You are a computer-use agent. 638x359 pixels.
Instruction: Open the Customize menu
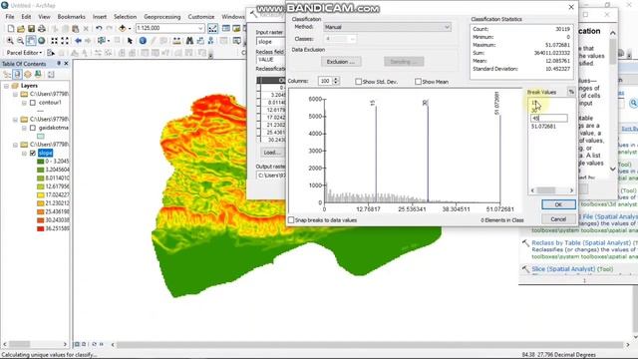[x=201, y=17]
